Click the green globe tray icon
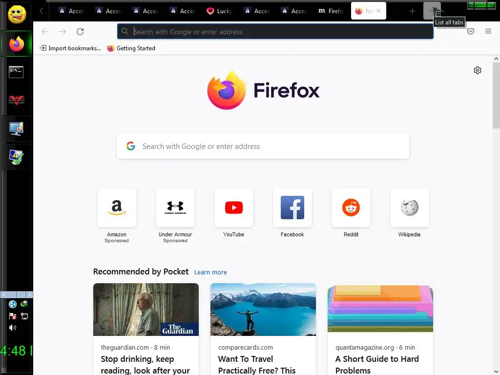Screen dimensions: 500x375 [x=24, y=304]
